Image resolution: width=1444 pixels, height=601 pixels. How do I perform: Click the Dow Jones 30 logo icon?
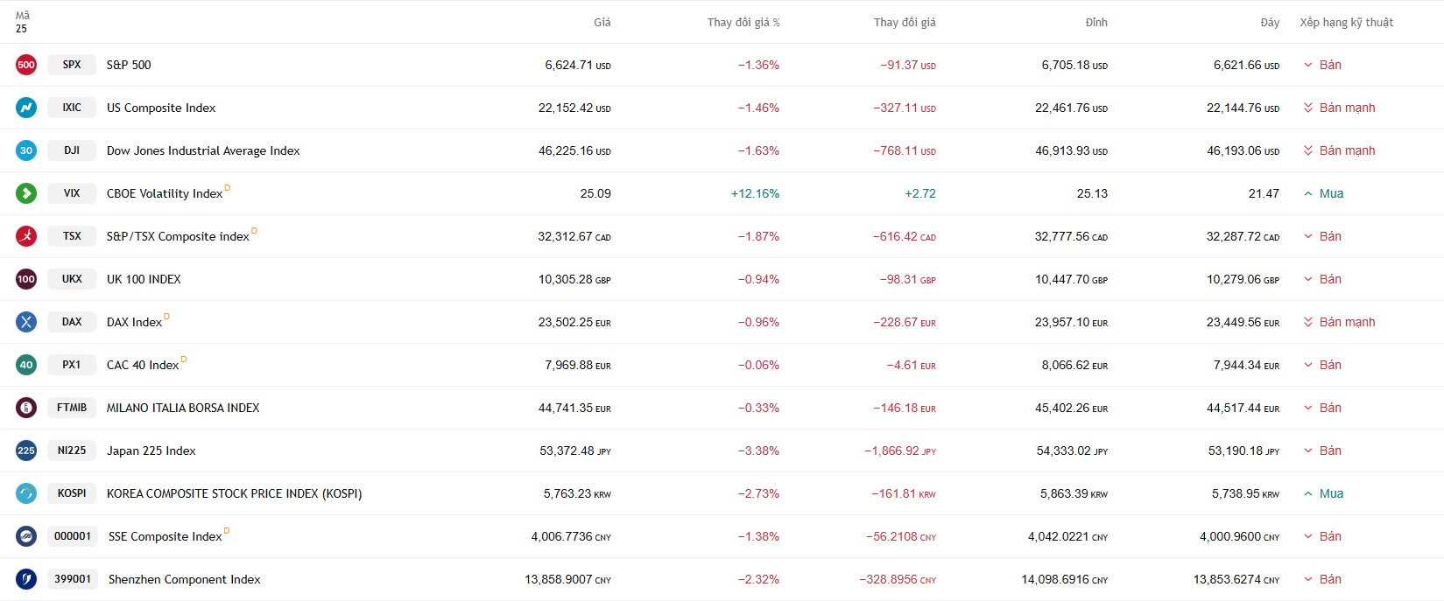(26, 150)
